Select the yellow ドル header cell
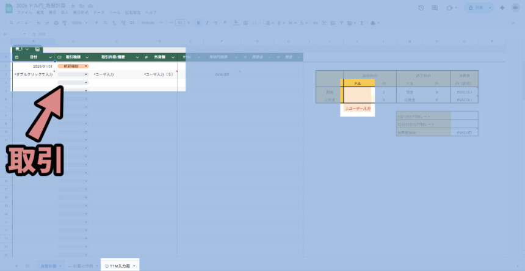The height and width of the screenshot is (271, 525). [x=357, y=82]
